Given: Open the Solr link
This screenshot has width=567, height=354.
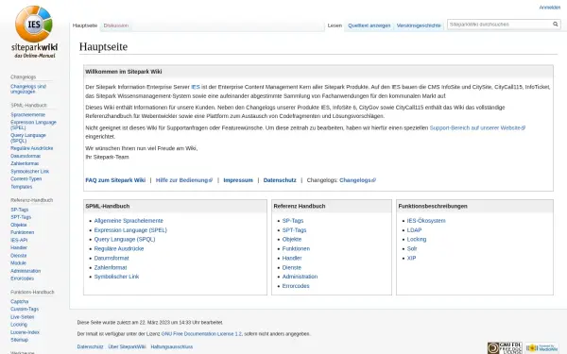Looking at the screenshot, I should 412,248.
